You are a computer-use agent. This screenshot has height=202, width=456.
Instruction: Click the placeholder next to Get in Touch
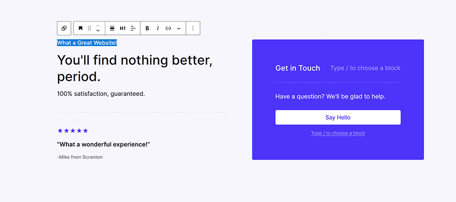[365, 68]
